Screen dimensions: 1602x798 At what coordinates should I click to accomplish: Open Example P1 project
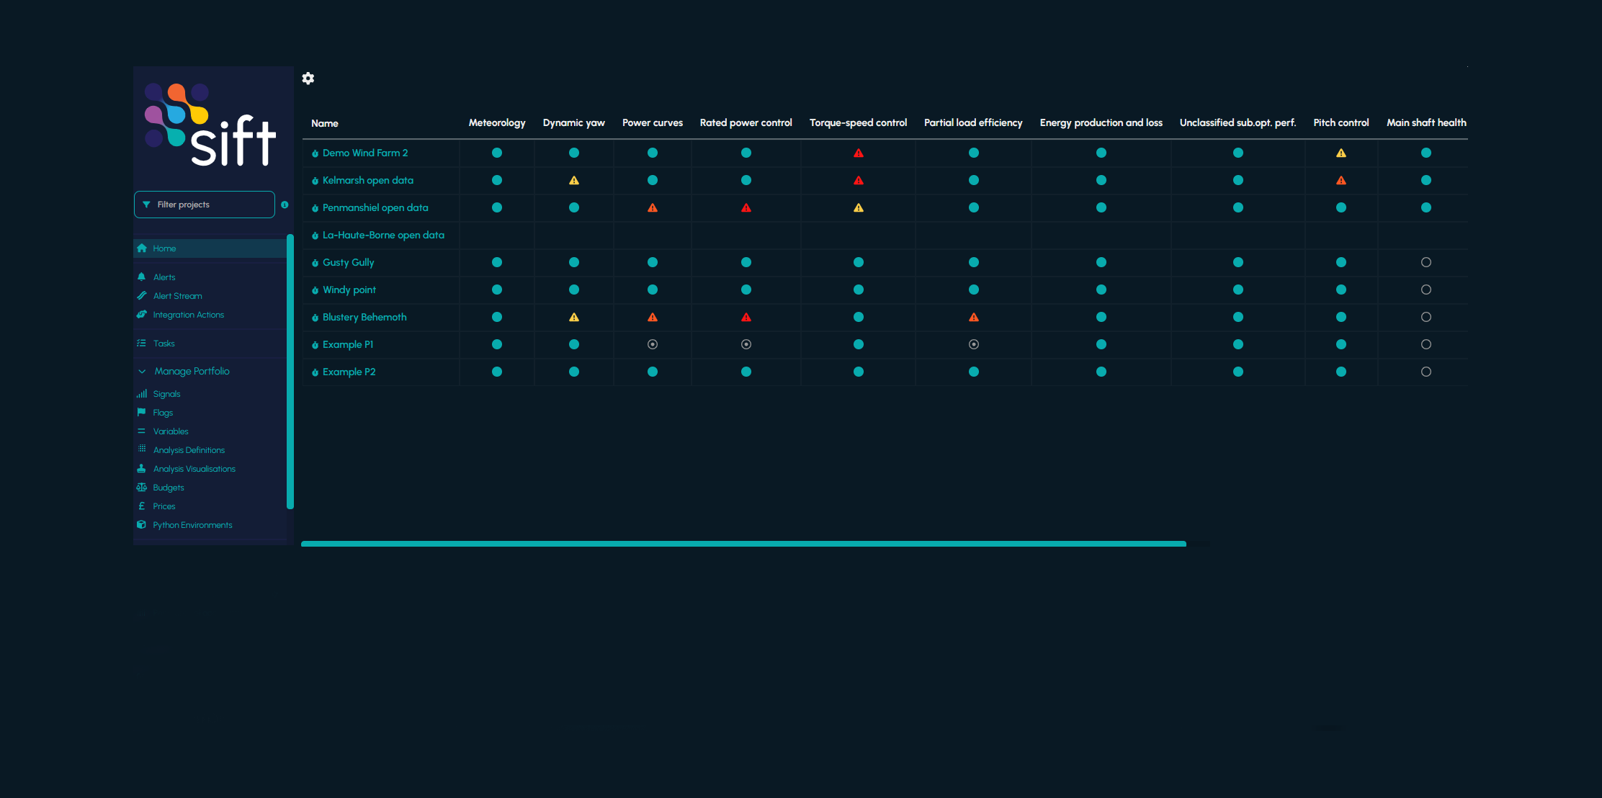point(348,345)
